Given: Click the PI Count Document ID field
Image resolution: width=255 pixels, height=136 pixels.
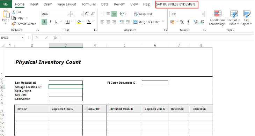Looking at the screenshot, I should (155, 83).
